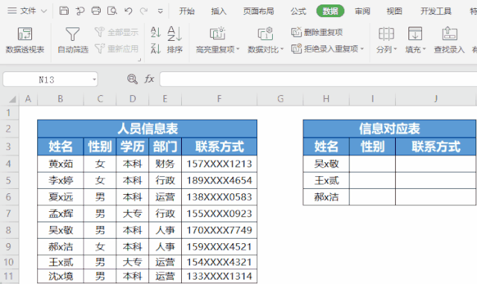
Task: Click cell containing 159XXXX4521
Action: click(219, 247)
